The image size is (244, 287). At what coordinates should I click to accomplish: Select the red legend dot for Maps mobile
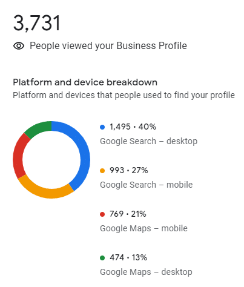click(x=102, y=214)
